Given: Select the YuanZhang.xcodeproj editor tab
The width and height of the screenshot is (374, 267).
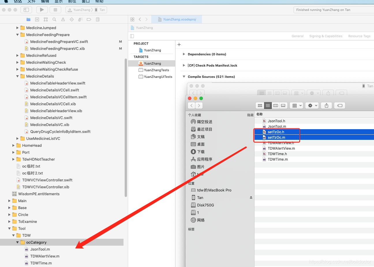Looking at the screenshot, I should [177, 19].
